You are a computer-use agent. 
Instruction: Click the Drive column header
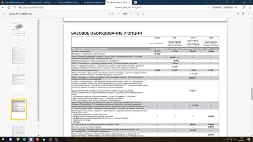(193, 38)
